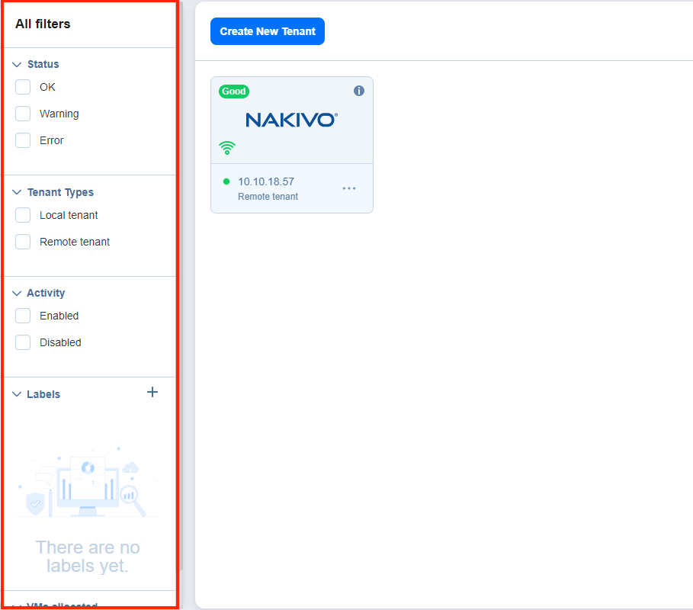Check the Enabled activity filter

(x=24, y=316)
